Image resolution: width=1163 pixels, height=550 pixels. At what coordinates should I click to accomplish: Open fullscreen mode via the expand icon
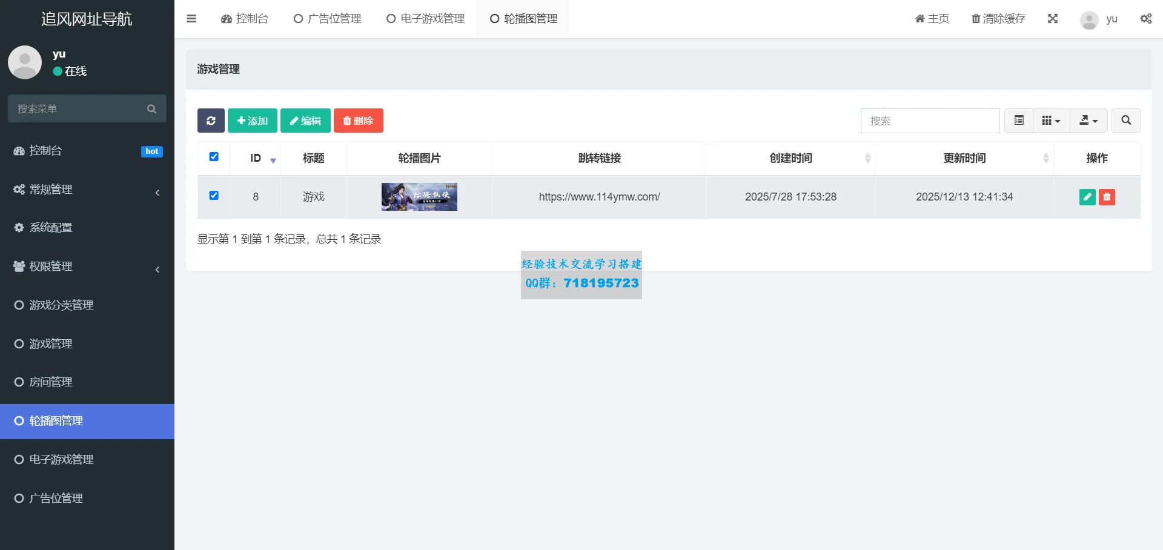(x=1053, y=19)
